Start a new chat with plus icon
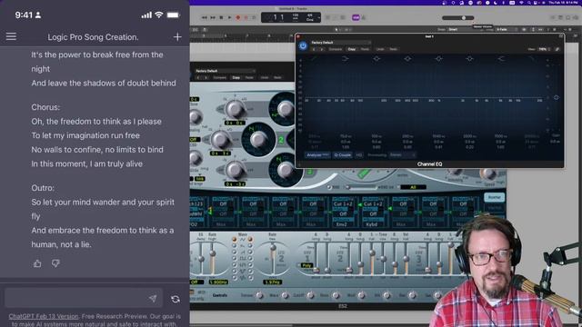Screen dimensions: 582x327 pyautogui.click(x=177, y=36)
